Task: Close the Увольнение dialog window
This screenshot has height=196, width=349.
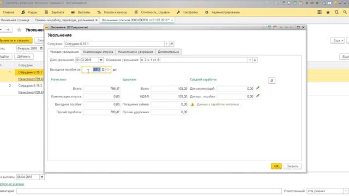Action: point(303,27)
